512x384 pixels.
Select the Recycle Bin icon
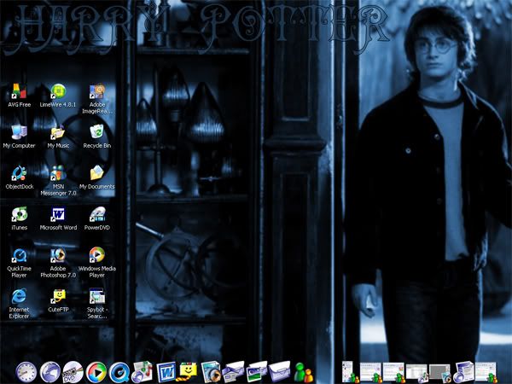click(x=97, y=137)
